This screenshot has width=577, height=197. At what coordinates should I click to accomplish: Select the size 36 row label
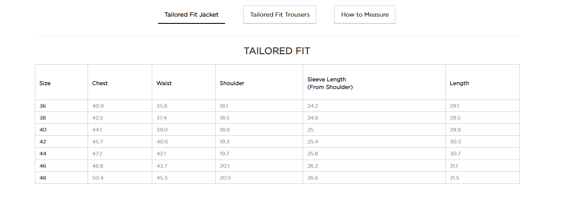[43, 106]
